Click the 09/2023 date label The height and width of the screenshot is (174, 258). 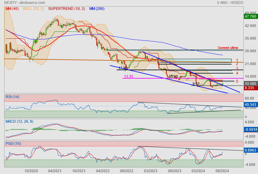(x=175, y=171)
